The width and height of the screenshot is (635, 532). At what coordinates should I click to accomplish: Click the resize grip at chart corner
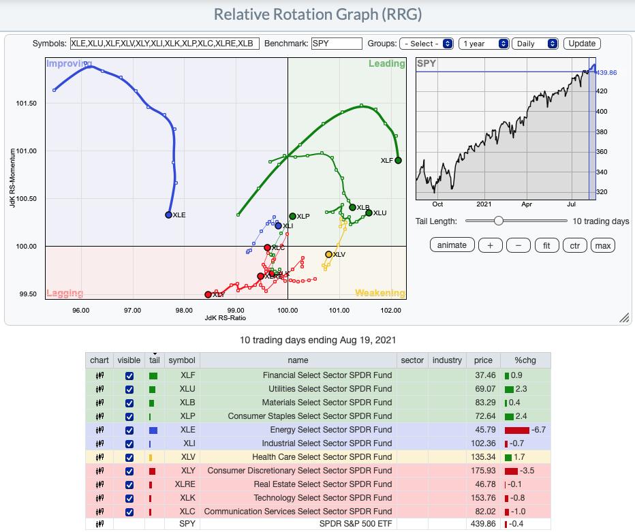(x=624, y=318)
